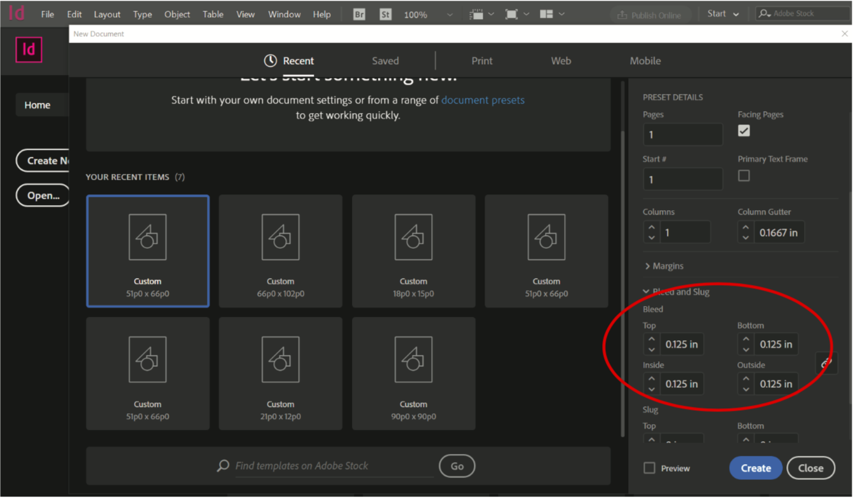Follow the document presets link
Screen dimensions: 853x499
483,100
